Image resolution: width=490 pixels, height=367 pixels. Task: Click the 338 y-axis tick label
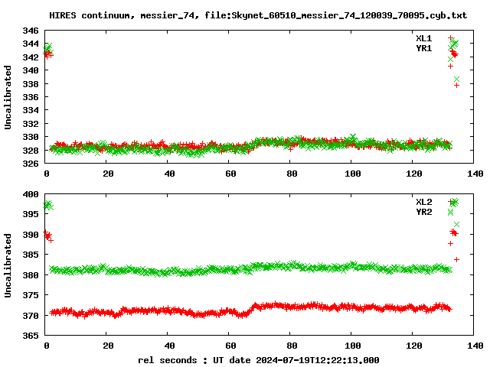pyautogui.click(x=31, y=83)
